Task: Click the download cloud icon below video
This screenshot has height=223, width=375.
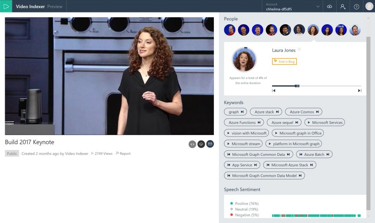Action: point(201,144)
